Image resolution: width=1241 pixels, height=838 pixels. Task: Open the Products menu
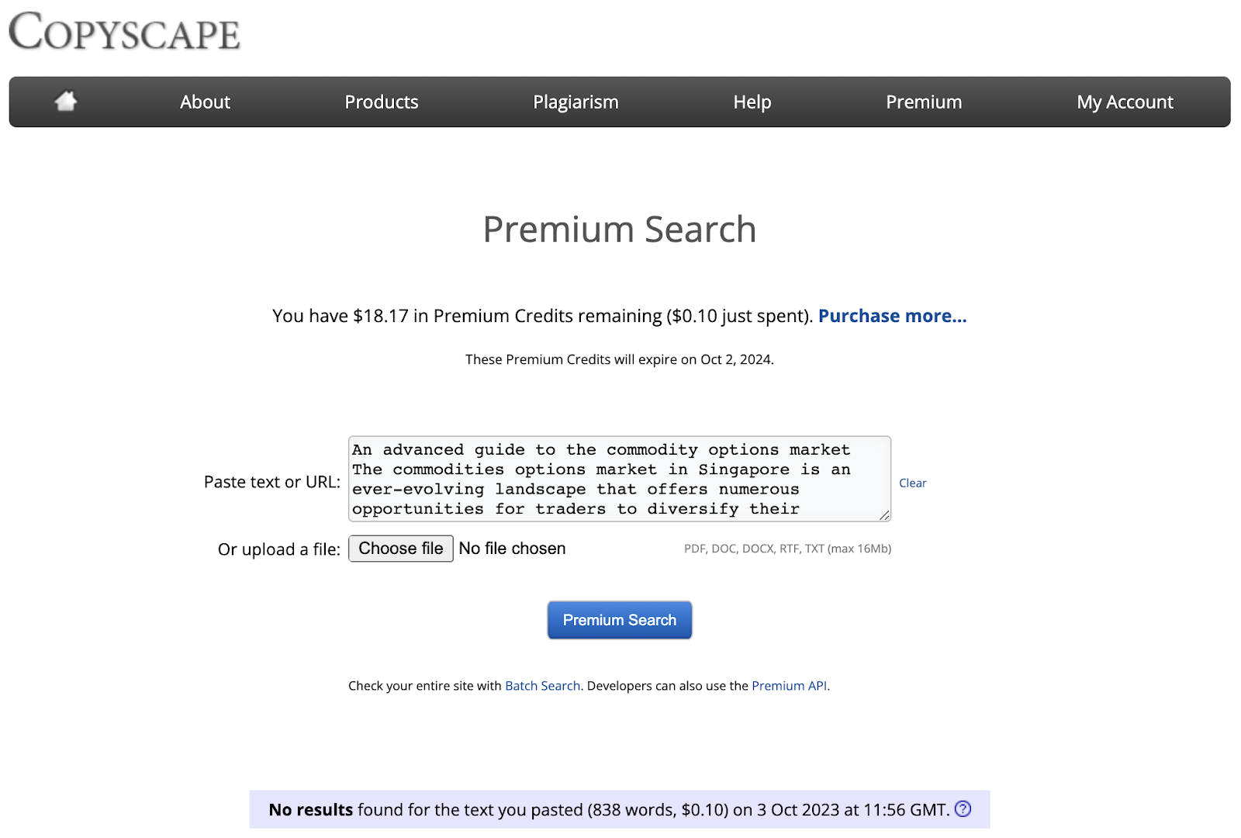coord(381,102)
